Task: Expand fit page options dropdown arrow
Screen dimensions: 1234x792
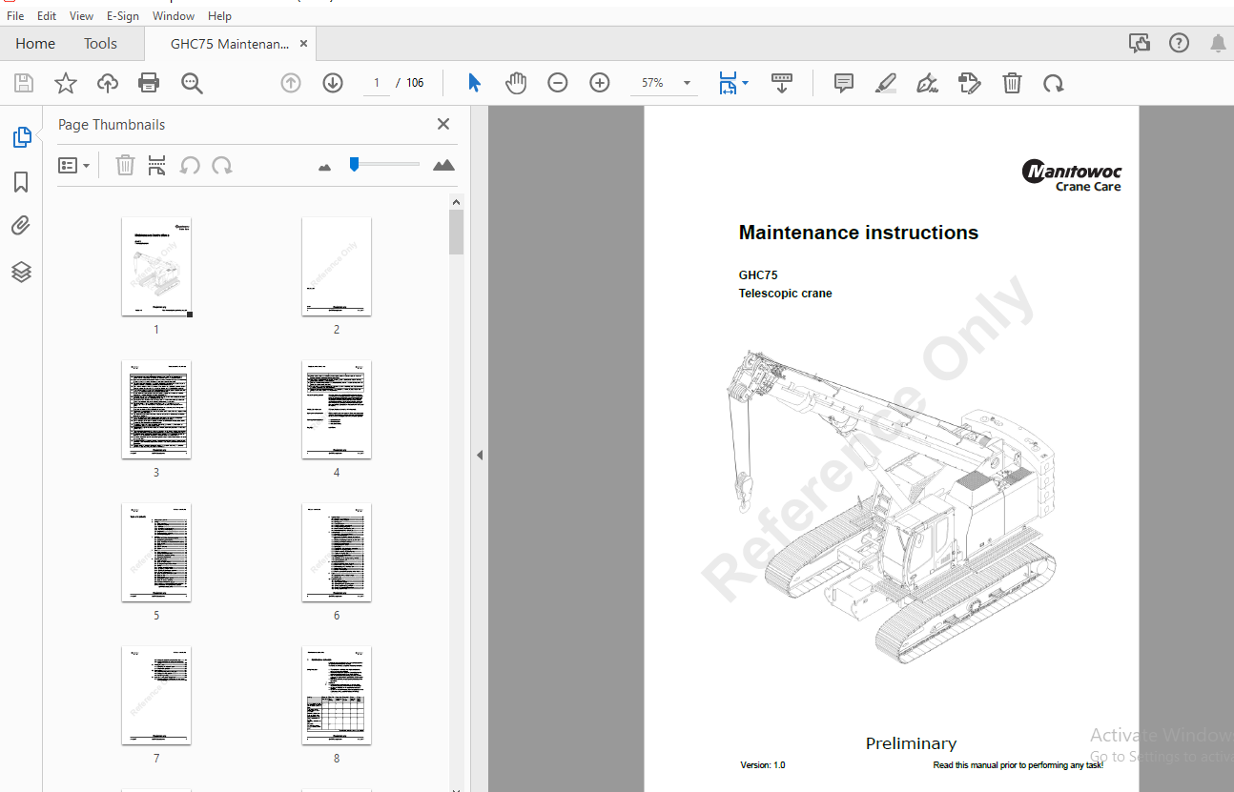Action: point(746,83)
